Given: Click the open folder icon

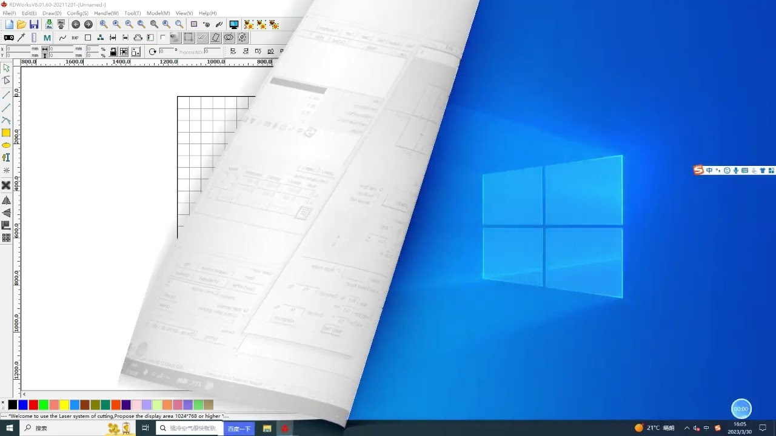Looking at the screenshot, I should (21, 24).
